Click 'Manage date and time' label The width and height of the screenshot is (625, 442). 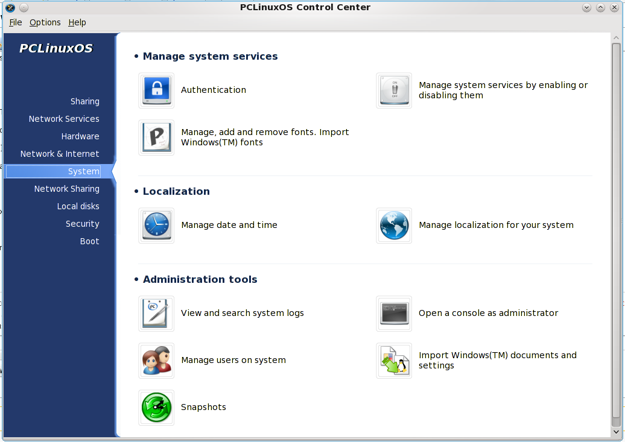(x=229, y=225)
